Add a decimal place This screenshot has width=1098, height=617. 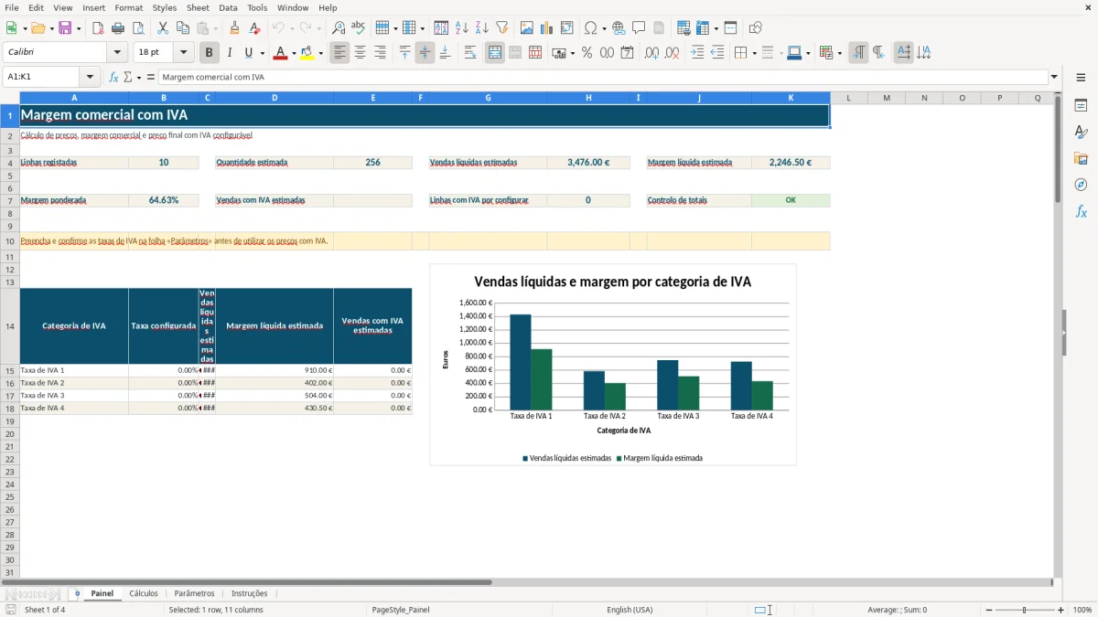(651, 53)
